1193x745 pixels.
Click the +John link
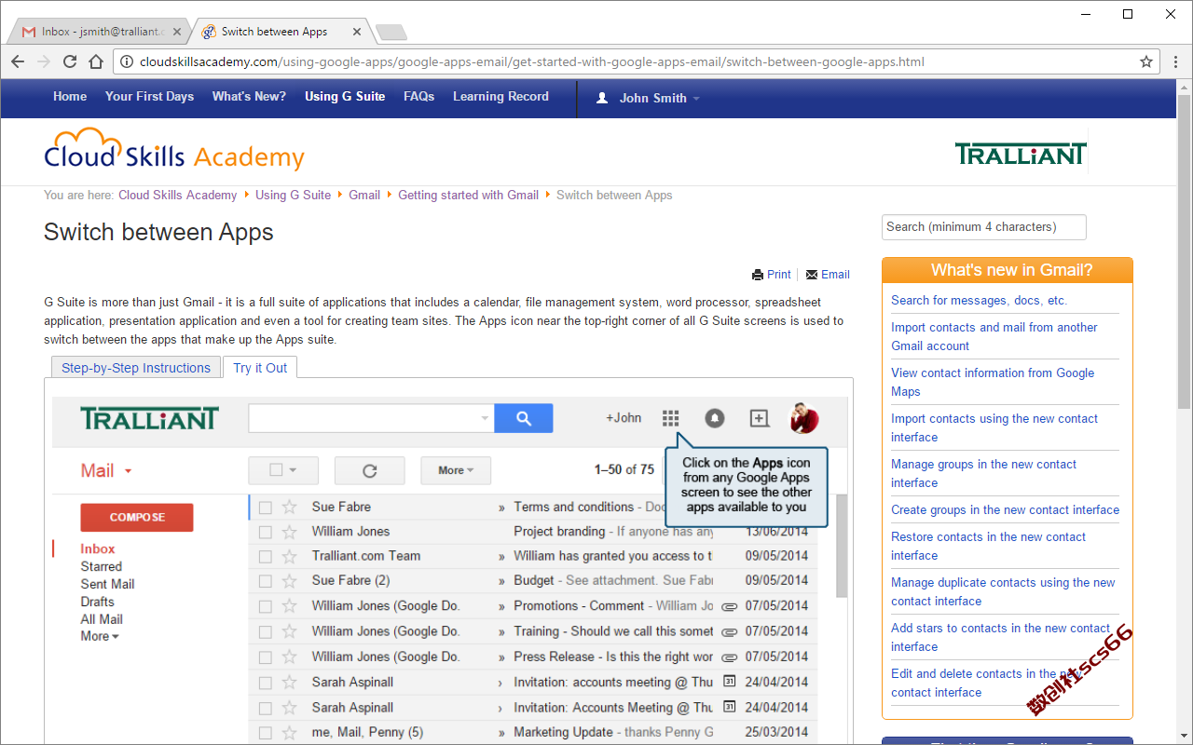point(624,418)
